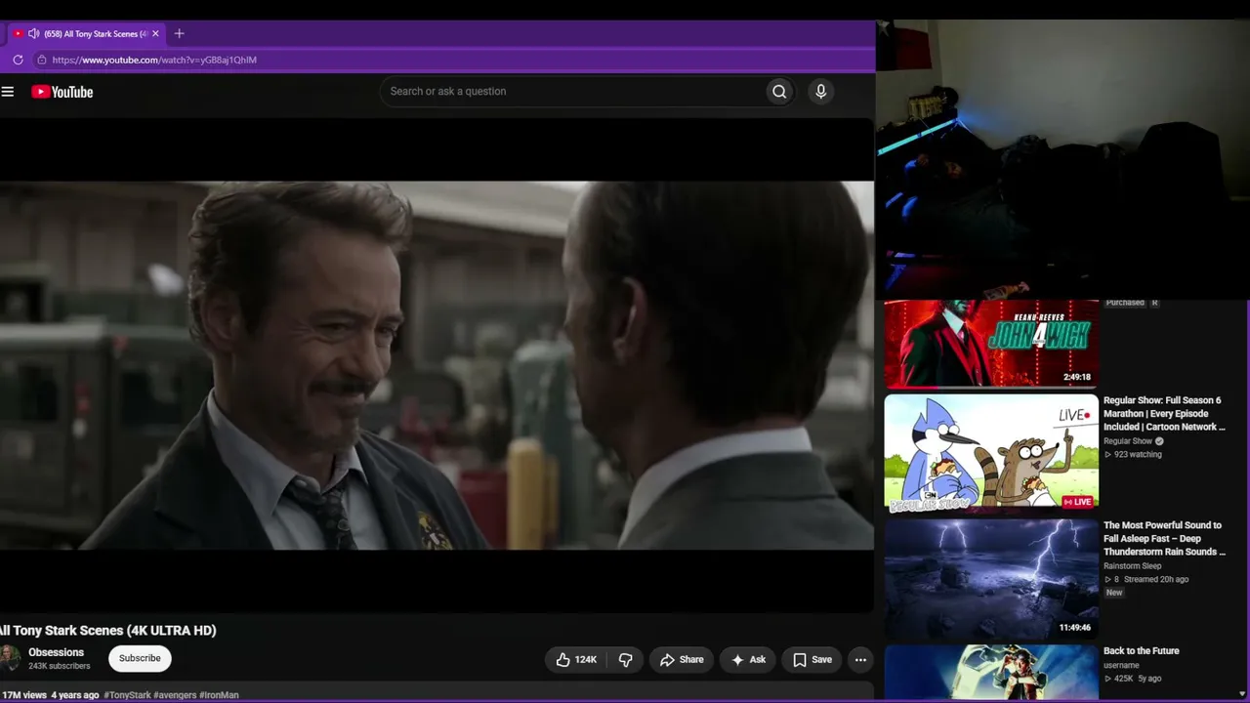
Task: Open a new browser tab
Action: 179,33
